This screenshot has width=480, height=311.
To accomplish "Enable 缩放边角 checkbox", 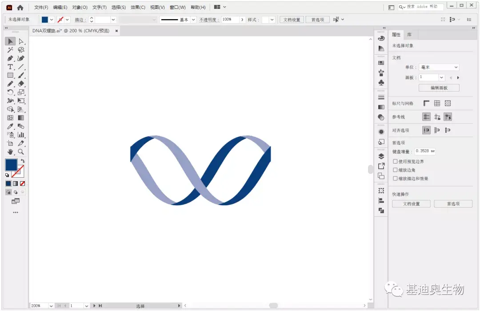I will click(395, 170).
